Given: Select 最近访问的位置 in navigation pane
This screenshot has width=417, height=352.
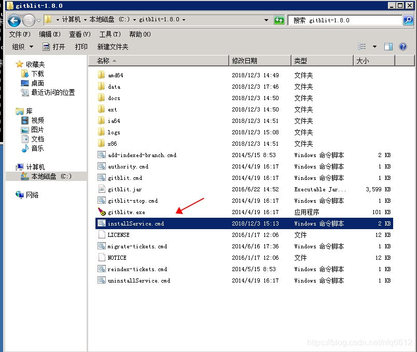Looking at the screenshot, I should click(x=53, y=92).
